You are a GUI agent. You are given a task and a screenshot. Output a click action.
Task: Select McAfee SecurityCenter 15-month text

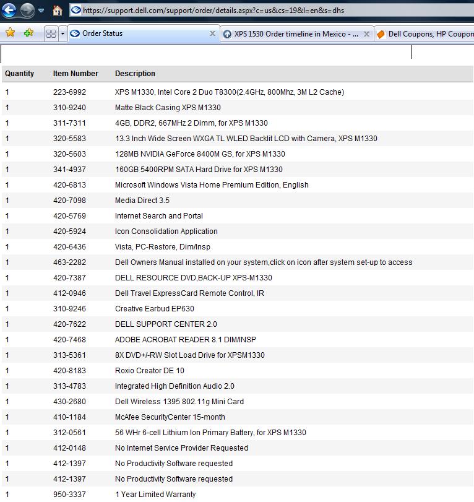(170, 417)
